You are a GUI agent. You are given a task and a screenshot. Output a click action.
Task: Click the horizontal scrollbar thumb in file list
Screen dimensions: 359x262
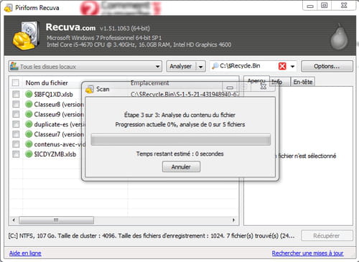click(56, 220)
